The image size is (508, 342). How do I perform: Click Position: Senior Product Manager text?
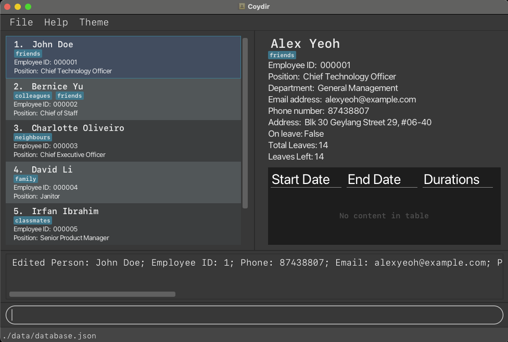(61, 238)
